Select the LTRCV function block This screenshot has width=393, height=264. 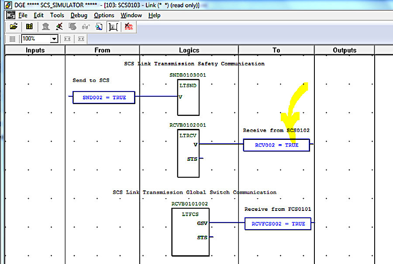coord(188,153)
